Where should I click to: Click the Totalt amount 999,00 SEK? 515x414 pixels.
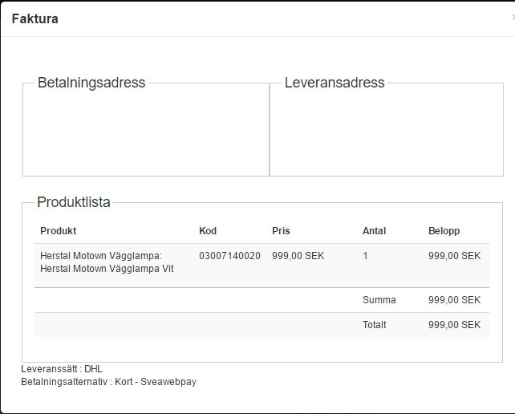[454, 325]
